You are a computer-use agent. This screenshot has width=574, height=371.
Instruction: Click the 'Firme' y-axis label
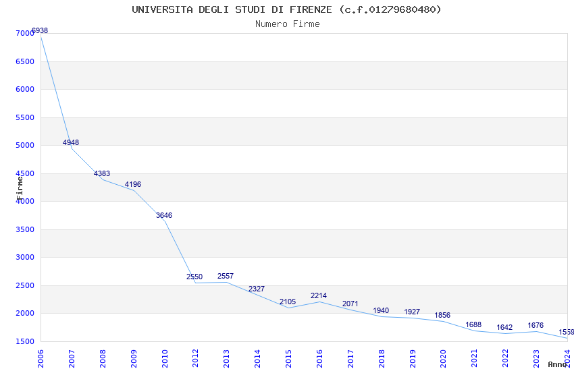20,188
